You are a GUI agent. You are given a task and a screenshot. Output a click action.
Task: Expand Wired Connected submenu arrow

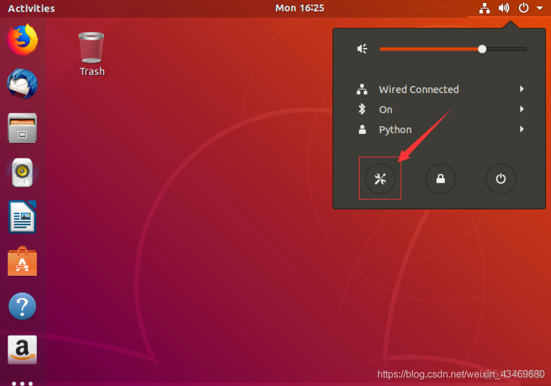click(x=522, y=89)
